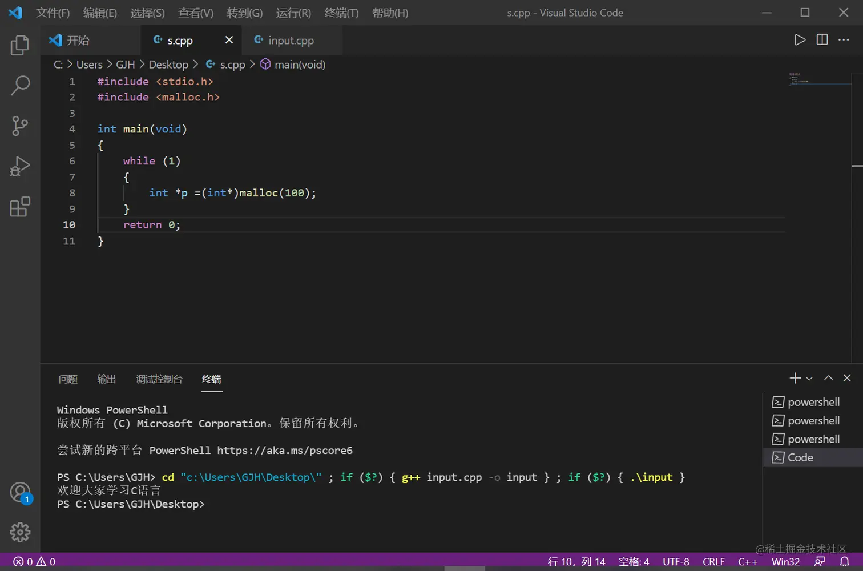The height and width of the screenshot is (571, 863).
Task: Open the terminal launch profile dropdown
Action: pos(809,379)
